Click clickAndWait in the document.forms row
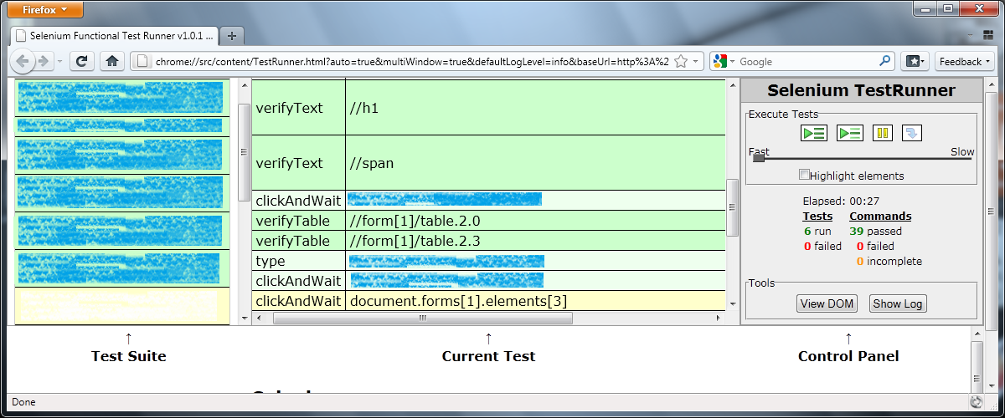 click(298, 301)
